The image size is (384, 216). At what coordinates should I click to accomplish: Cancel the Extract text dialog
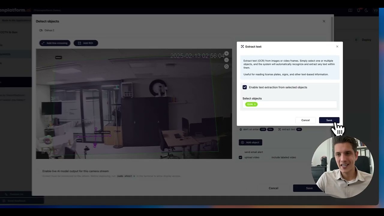[x=305, y=120]
